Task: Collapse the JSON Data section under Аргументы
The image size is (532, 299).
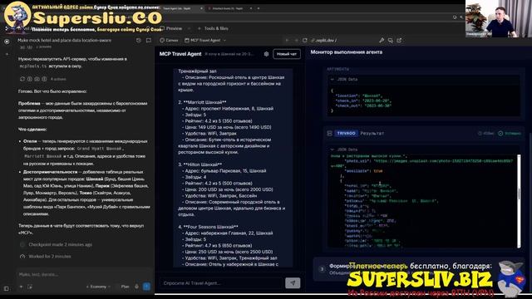Action: [x=344, y=80]
